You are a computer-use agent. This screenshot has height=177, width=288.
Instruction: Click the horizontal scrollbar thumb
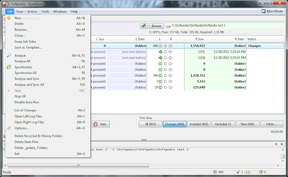(x=78, y=165)
